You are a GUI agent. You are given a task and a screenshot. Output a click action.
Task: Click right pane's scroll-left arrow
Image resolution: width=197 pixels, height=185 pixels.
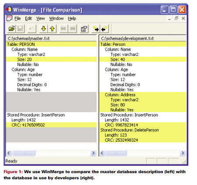(x=102, y=153)
